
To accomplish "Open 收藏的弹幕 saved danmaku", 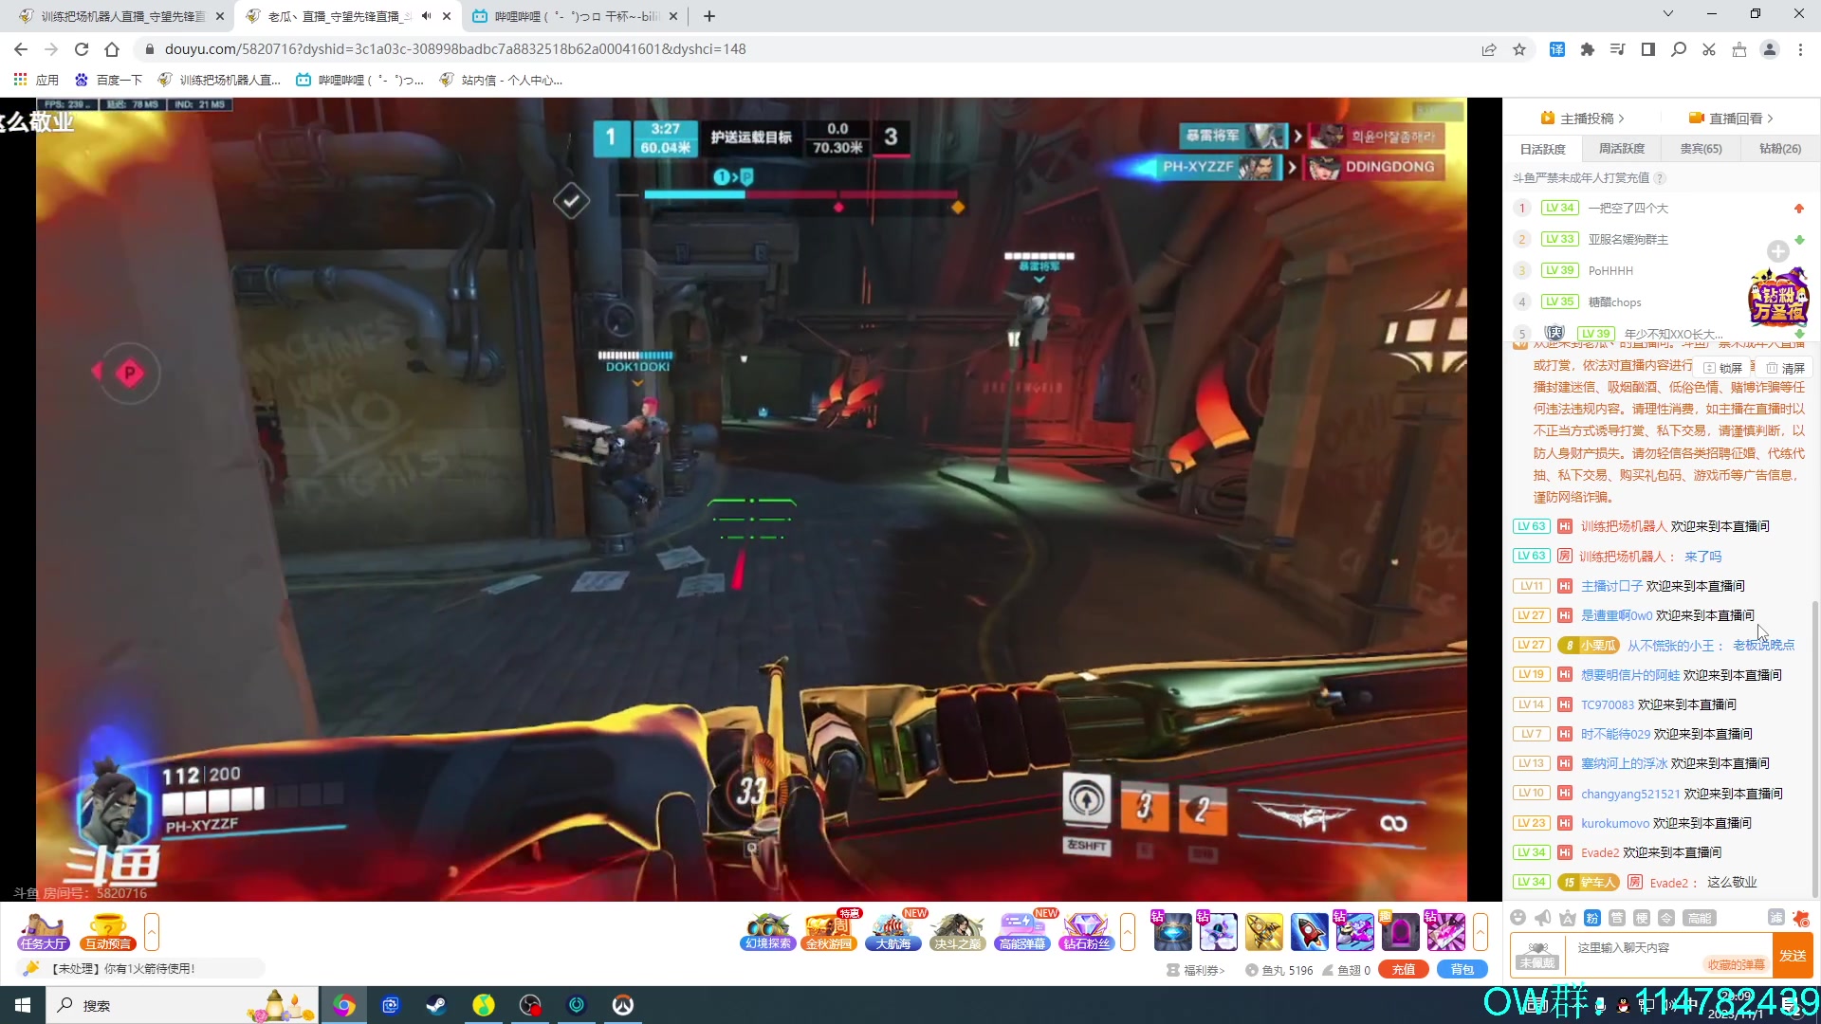I will tap(1736, 964).
